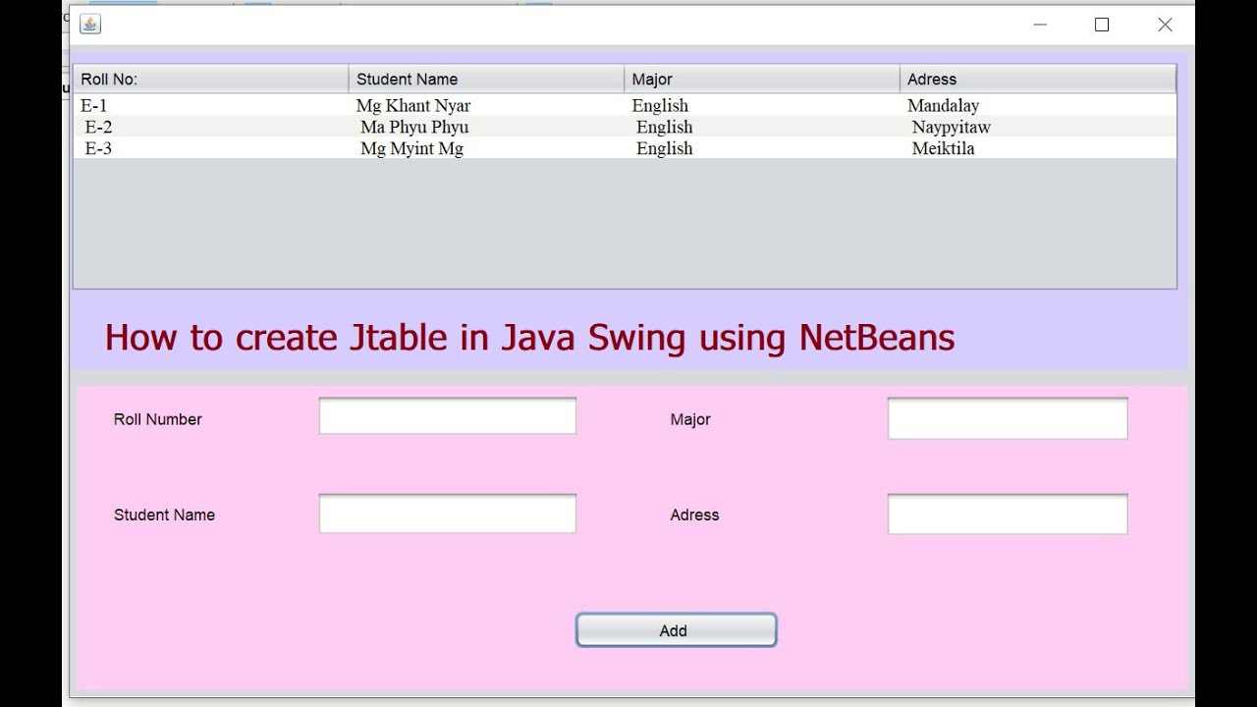Click the Adress column header
This screenshot has height=707, width=1257.
pyautogui.click(x=1038, y=80)
